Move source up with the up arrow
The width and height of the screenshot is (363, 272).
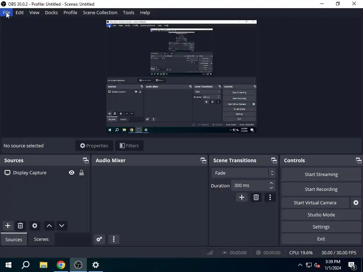(49, 226)
